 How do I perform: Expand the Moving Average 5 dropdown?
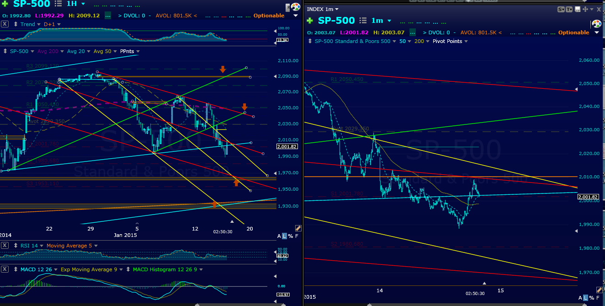pos(96,246)
